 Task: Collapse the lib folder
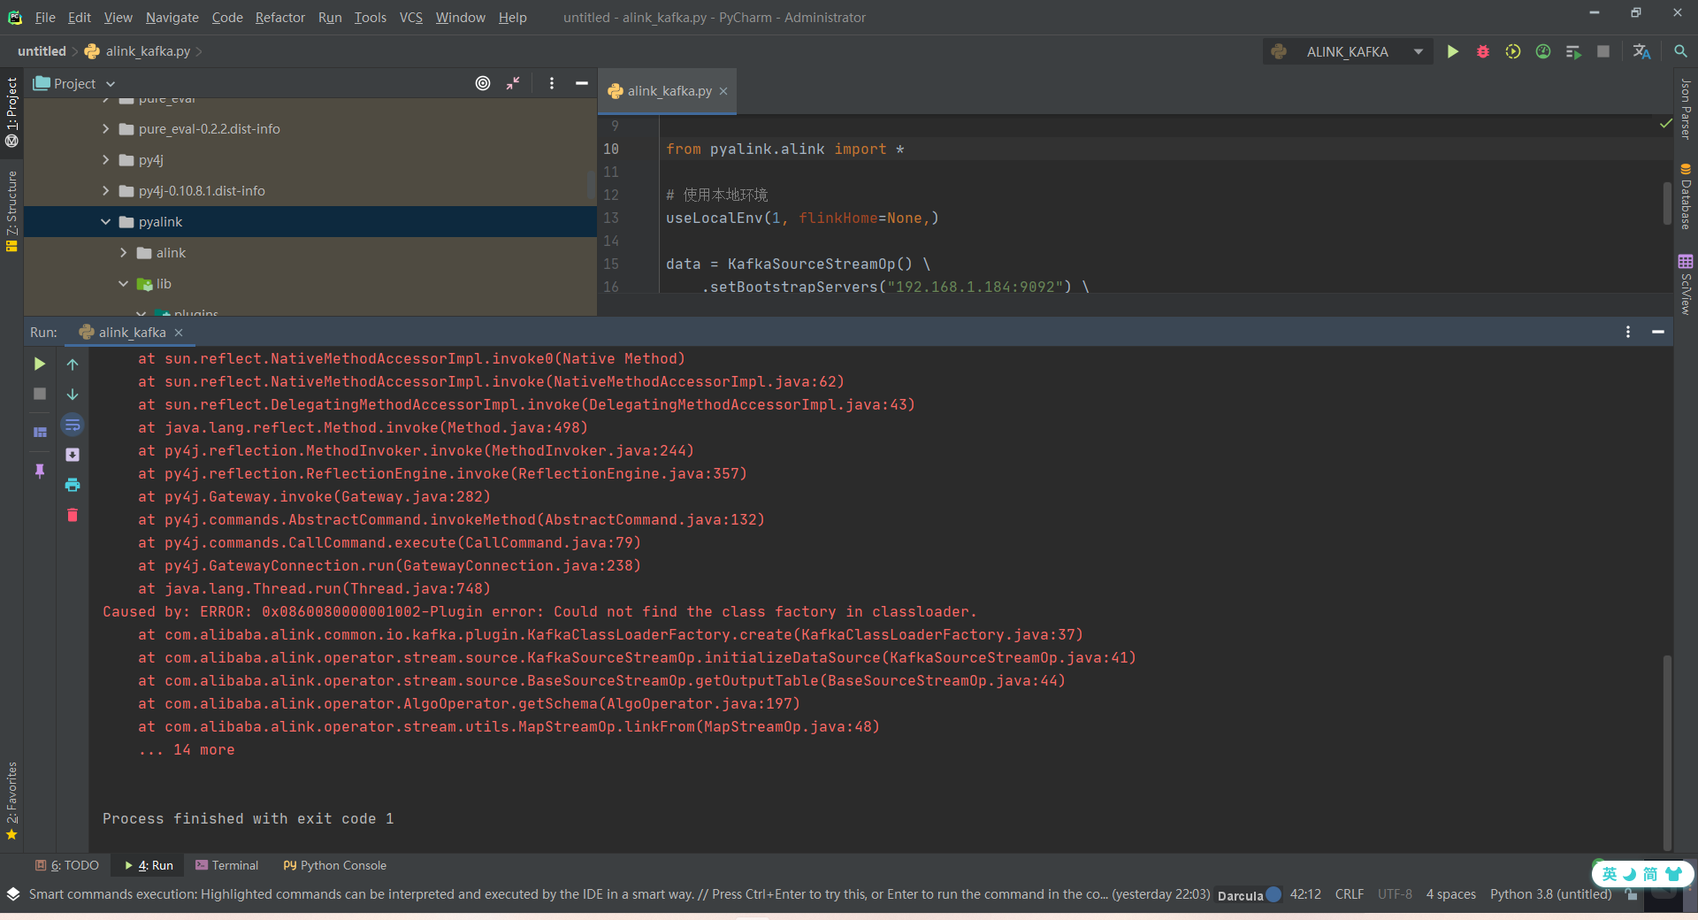(124, 284)
